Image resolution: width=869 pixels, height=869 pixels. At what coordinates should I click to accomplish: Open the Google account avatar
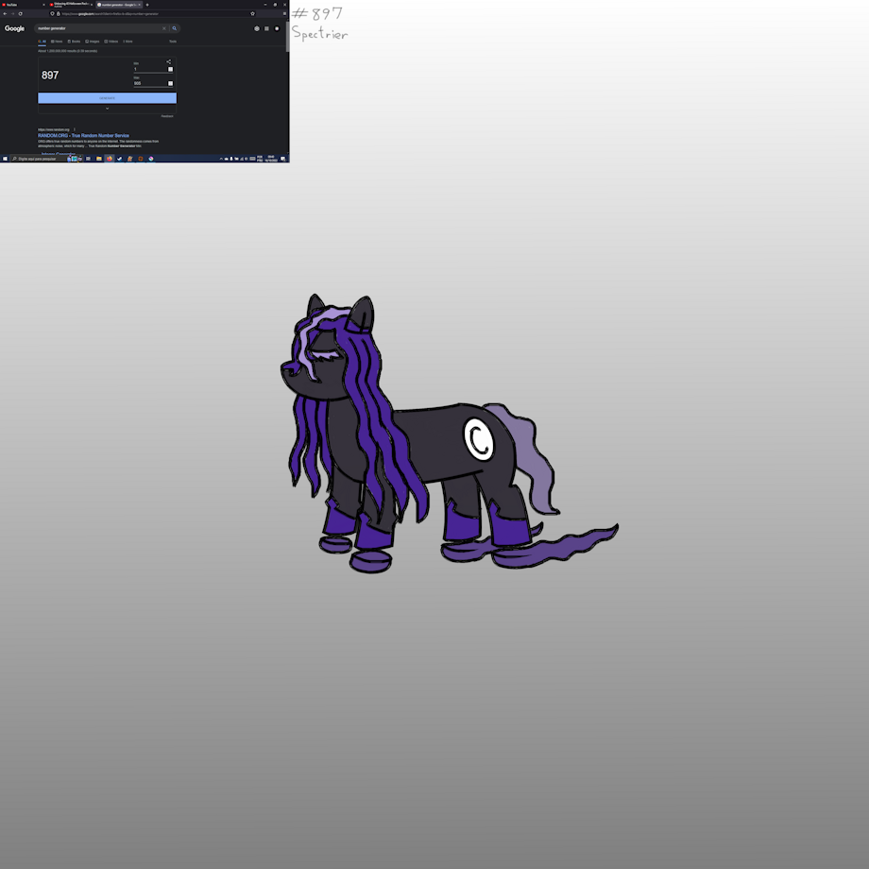(277, 28)
